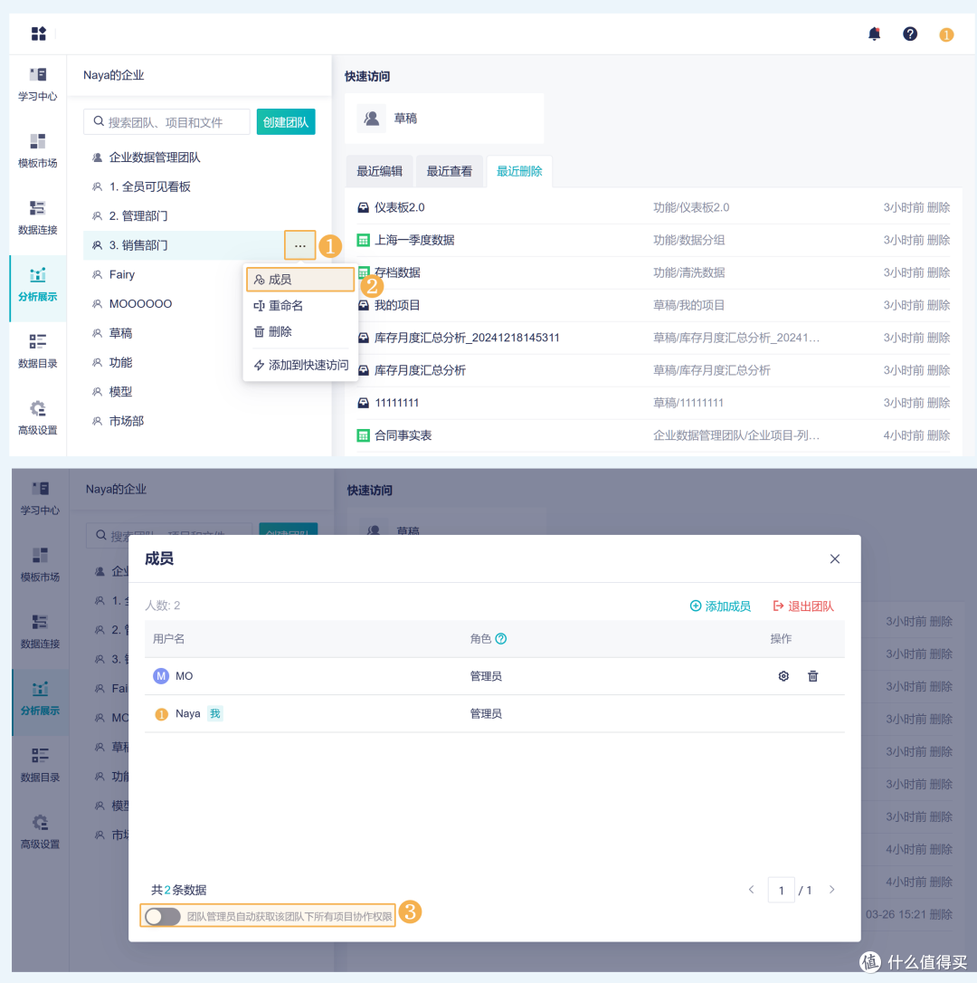
Task: Choose 删除 from the context menu
Action: tap(300, 331)
